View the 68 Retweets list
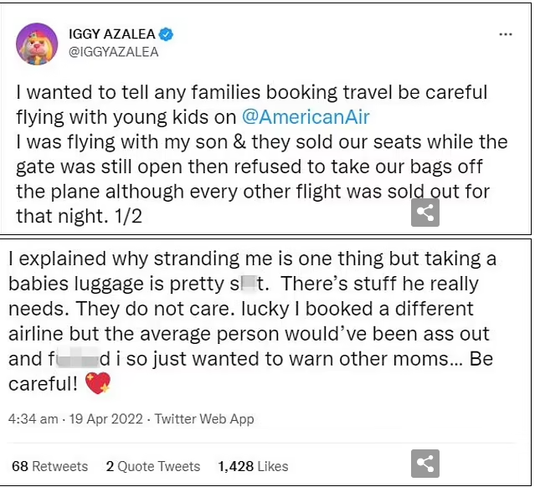The height and width of the screenshot is (487, 535). (49, 466)
